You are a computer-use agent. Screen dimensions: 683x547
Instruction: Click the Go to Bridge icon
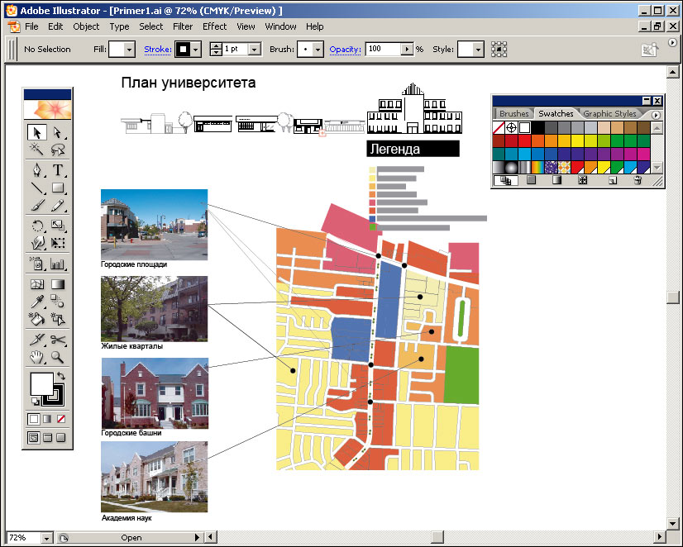(649, 50)
